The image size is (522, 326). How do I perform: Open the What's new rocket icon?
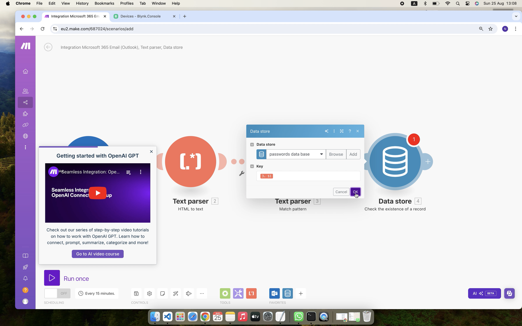tap(25, 267)
